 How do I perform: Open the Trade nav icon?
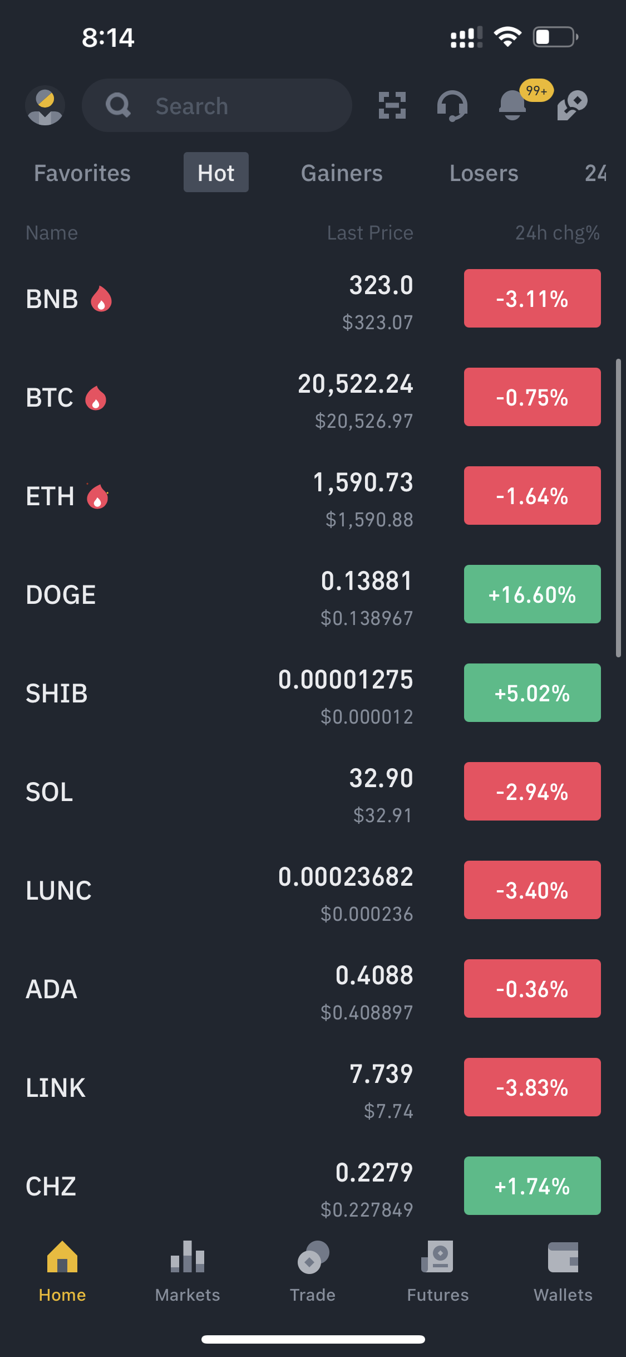coord(313,1257)
